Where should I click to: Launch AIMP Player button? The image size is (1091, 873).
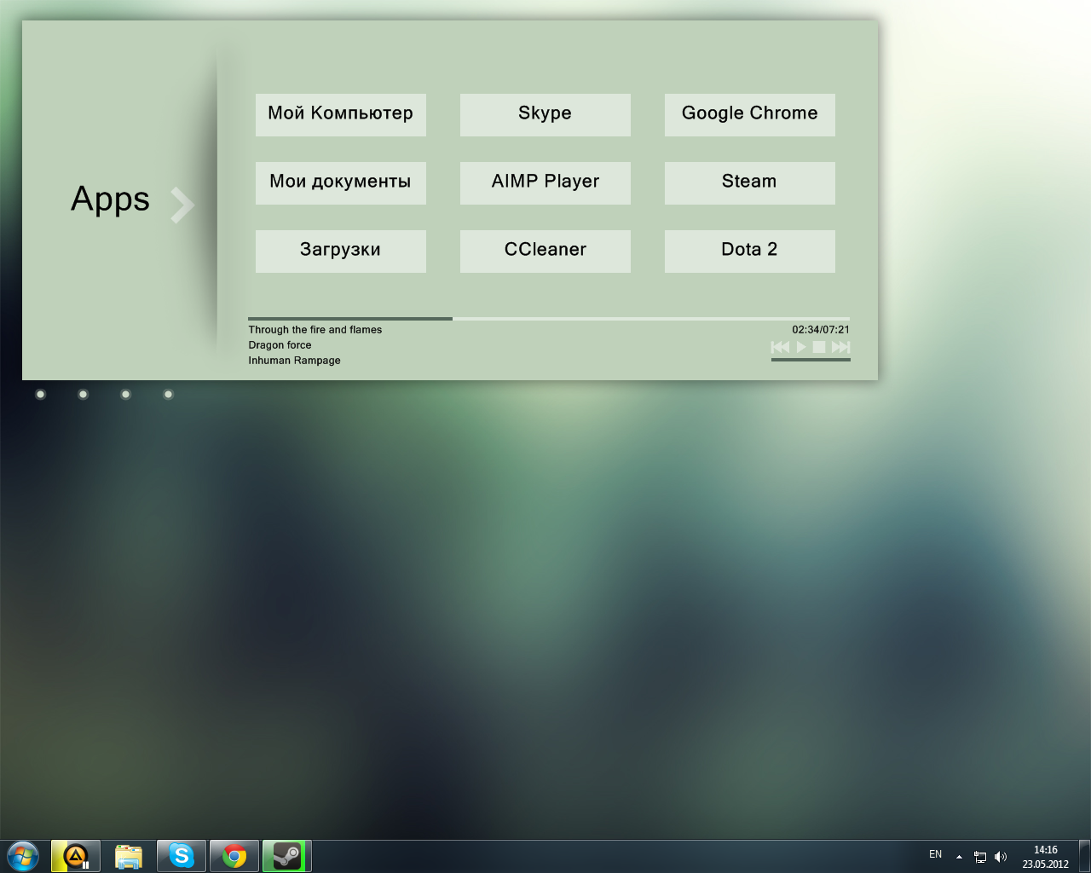(545, 183)
